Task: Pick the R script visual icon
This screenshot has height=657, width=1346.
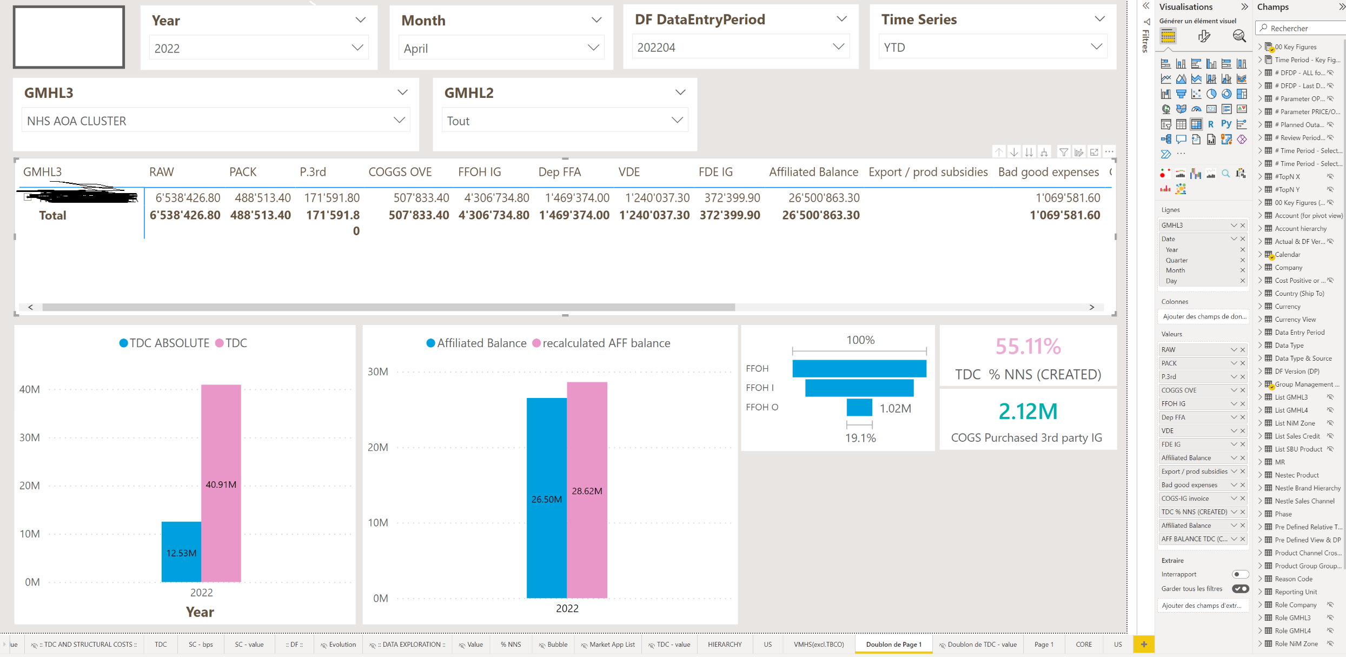Action: pos(1211,124)
